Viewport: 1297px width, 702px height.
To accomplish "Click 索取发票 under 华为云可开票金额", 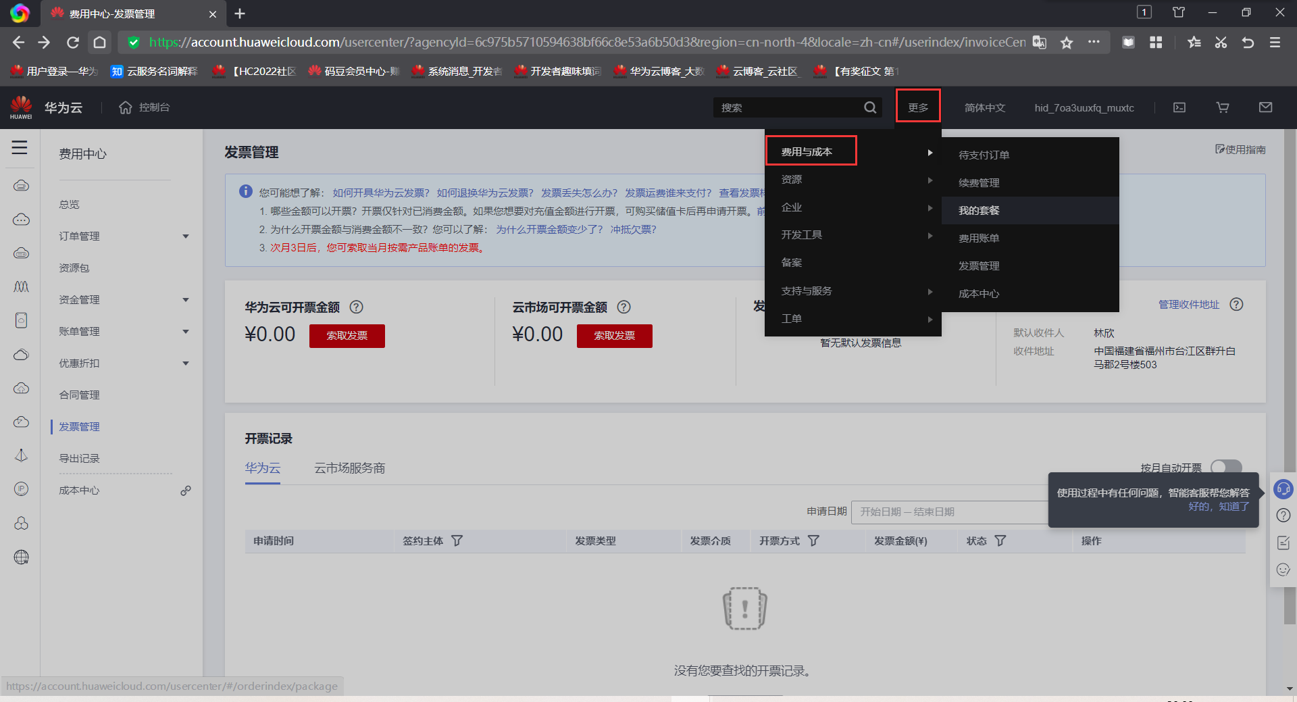I will pyautogui.click(x=347, y=336).
